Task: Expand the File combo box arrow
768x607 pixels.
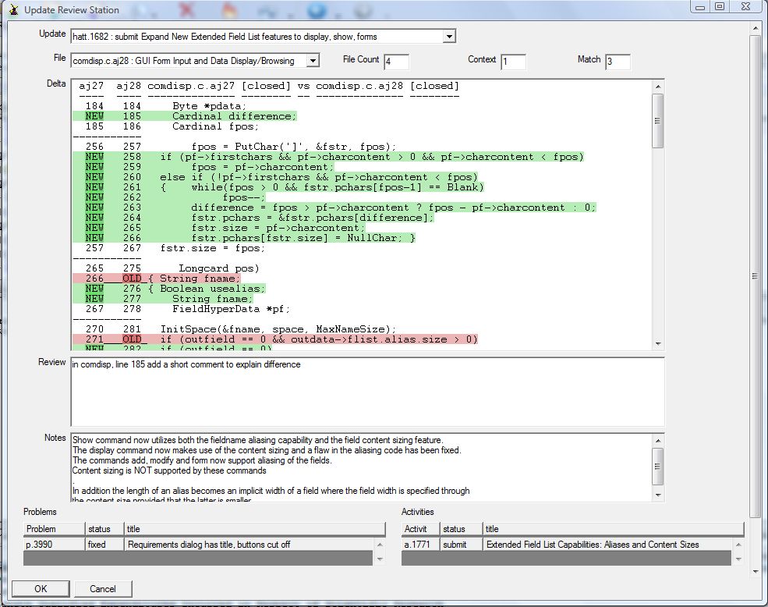Action: [x=312, y=61]
